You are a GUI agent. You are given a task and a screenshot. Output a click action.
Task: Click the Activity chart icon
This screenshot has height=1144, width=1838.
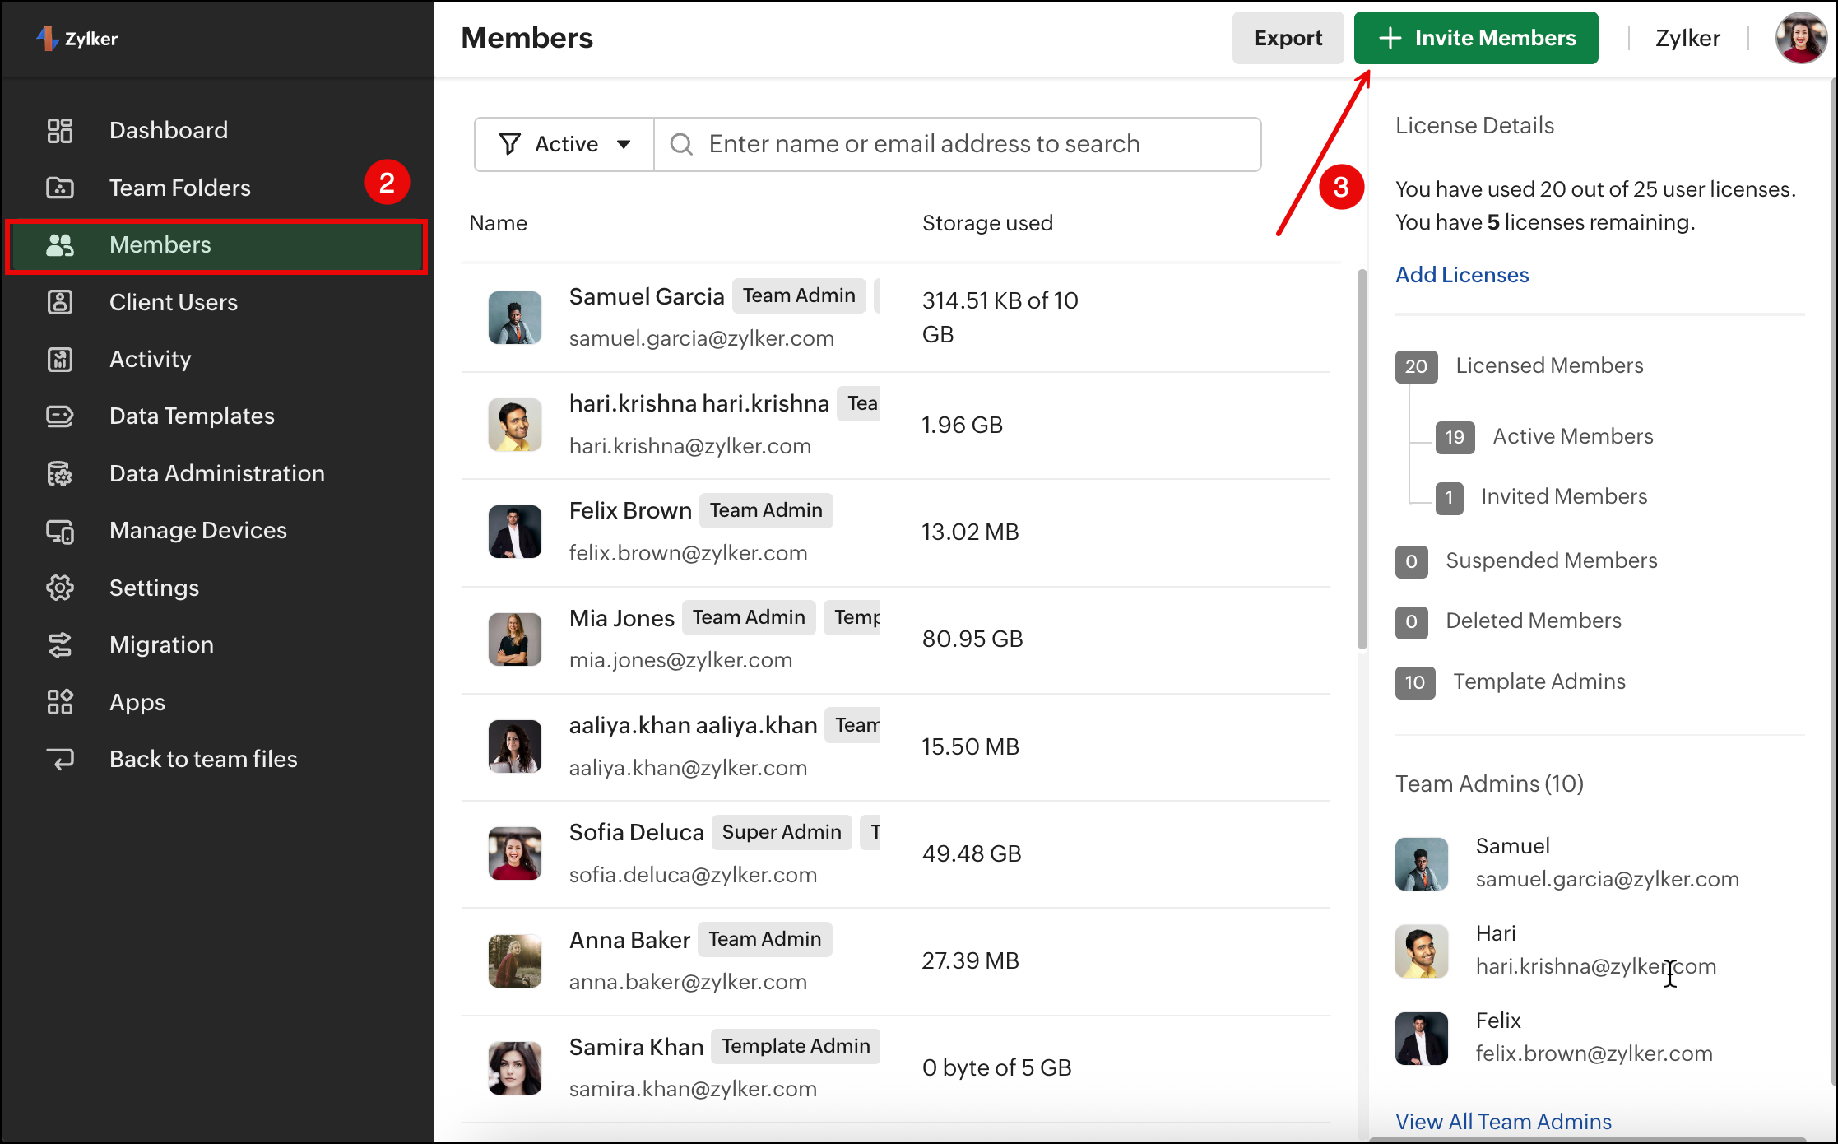59,359
